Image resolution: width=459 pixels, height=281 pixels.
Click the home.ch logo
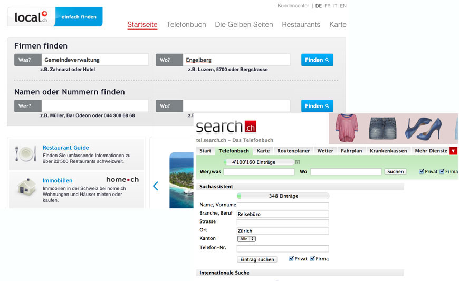pos(122,180)
